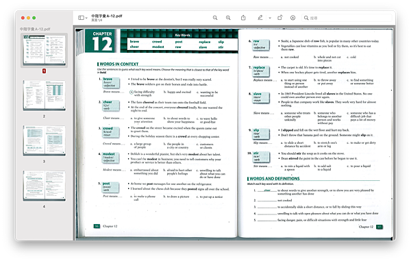Screen dimensions: 411x261
Task: Select page 1 thumbnail
Action: pyautogui.click(x=44, y=50)
